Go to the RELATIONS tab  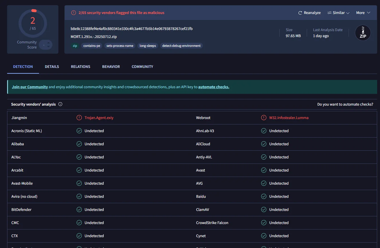point(81,66)
